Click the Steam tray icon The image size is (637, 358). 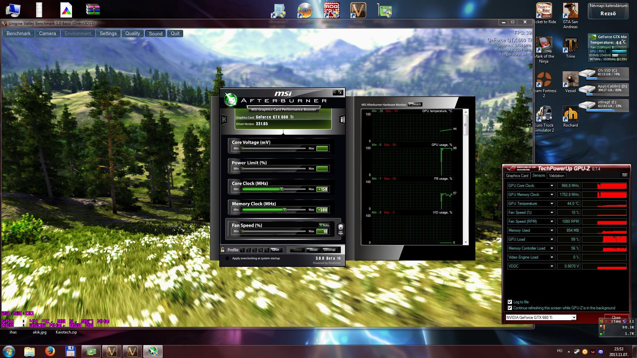pyautogui.click(x=577, y=351)
